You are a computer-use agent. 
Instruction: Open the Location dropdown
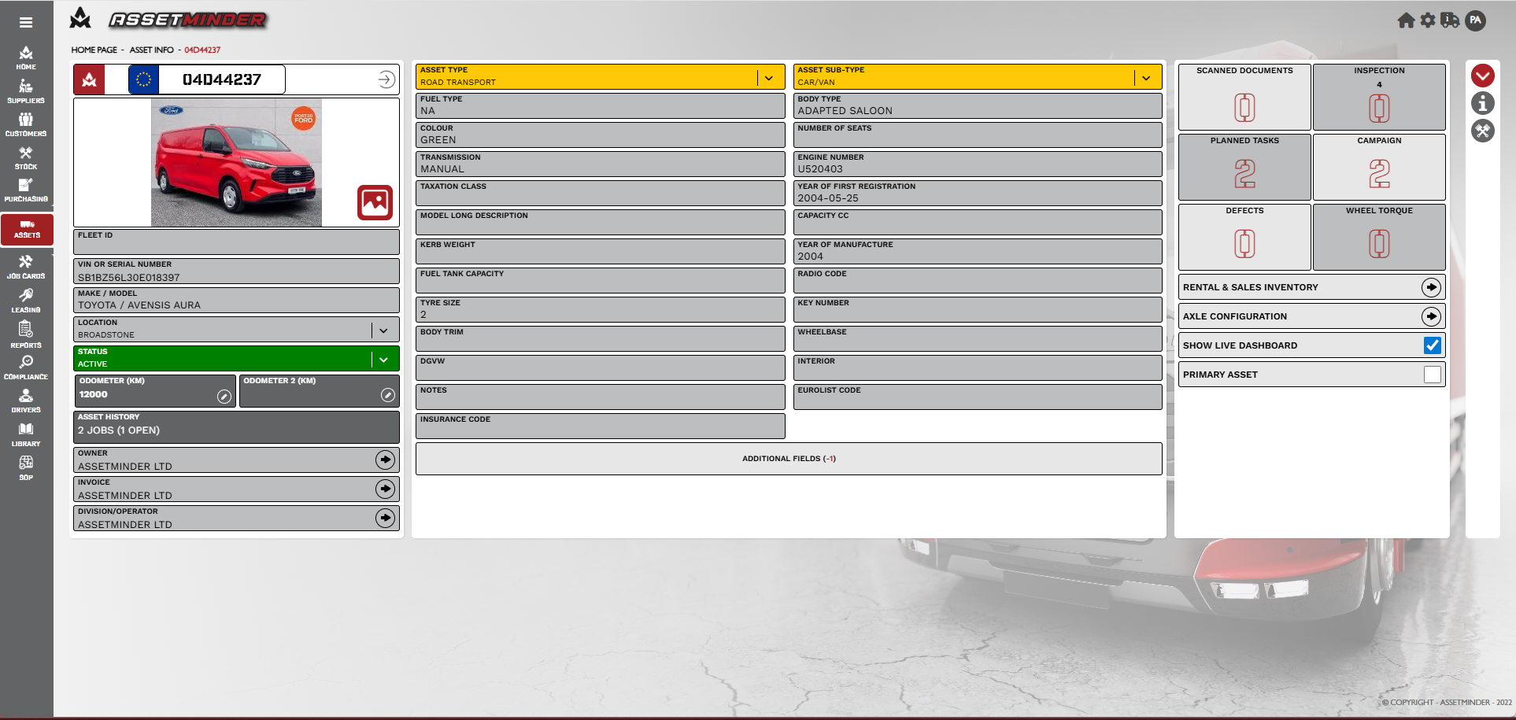[383, 330]
